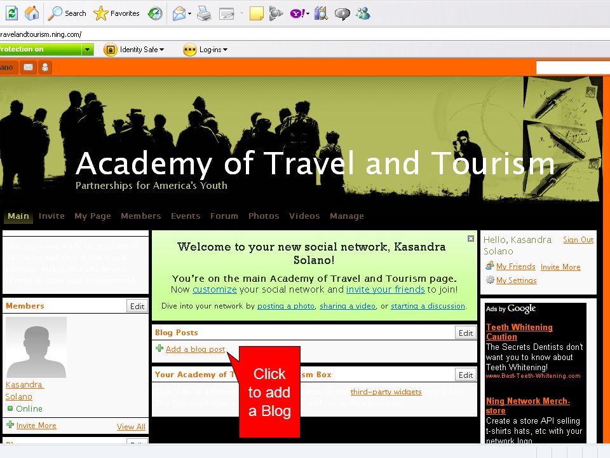
Task: Click the My Settings gear icon
Action: tap(490, 280)
